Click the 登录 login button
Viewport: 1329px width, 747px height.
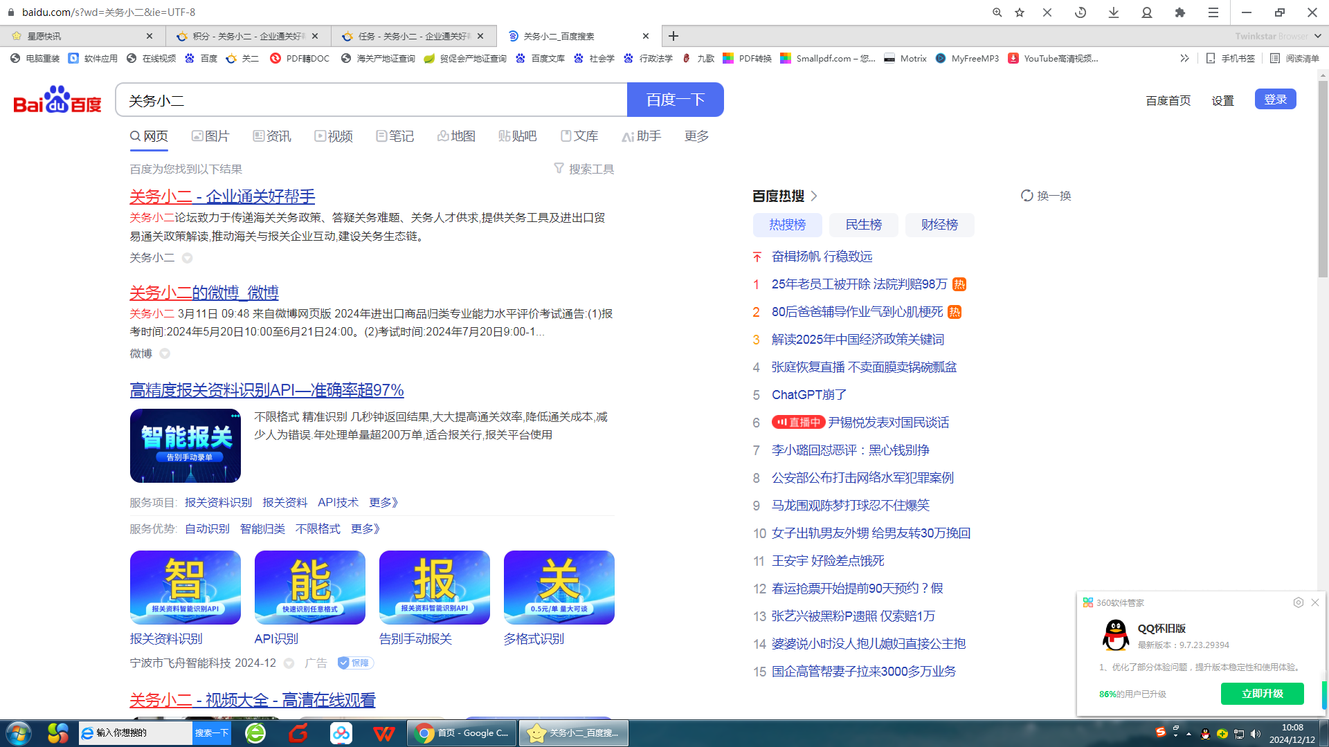[x=1275, y=100]
